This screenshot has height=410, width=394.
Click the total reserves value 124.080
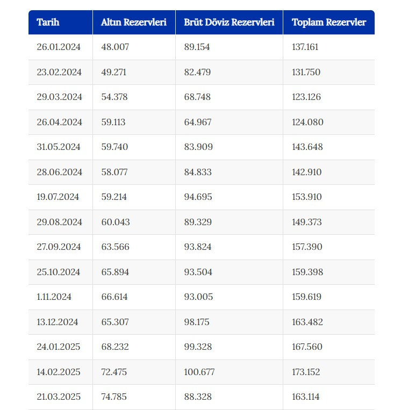pos(307,122)
